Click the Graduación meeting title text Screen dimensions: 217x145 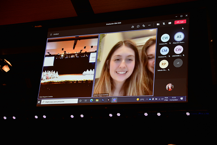coord(113,23)
